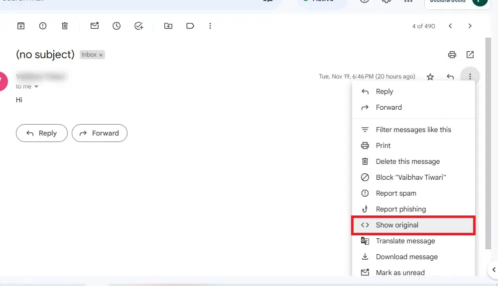Image resolution: width=498 pixels, height=286 pixels.
Task: Choose Reply from the dropdown menu
Action: tap(413, 91)
